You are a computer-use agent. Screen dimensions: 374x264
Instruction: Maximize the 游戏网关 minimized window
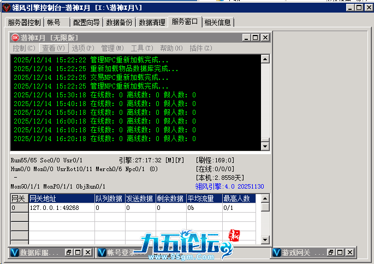click(x=340, y=253)
